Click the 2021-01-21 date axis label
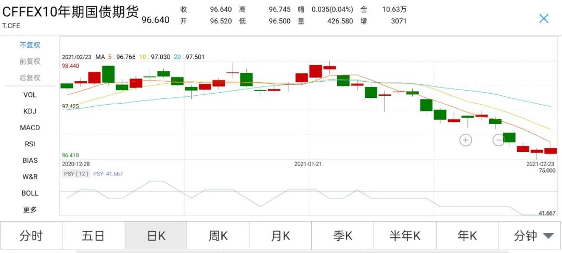562x253 pixels. pyautogui.click(x=309, y=164)
